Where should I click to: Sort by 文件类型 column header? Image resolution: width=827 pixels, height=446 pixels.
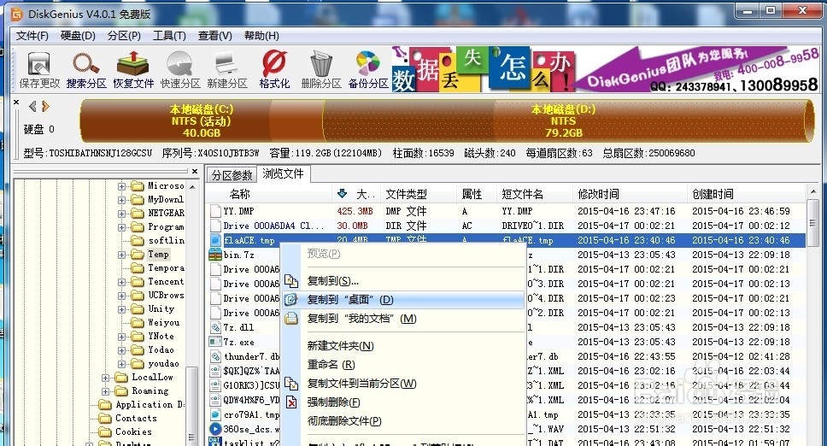pyautogui.click(x=418, y=193)
